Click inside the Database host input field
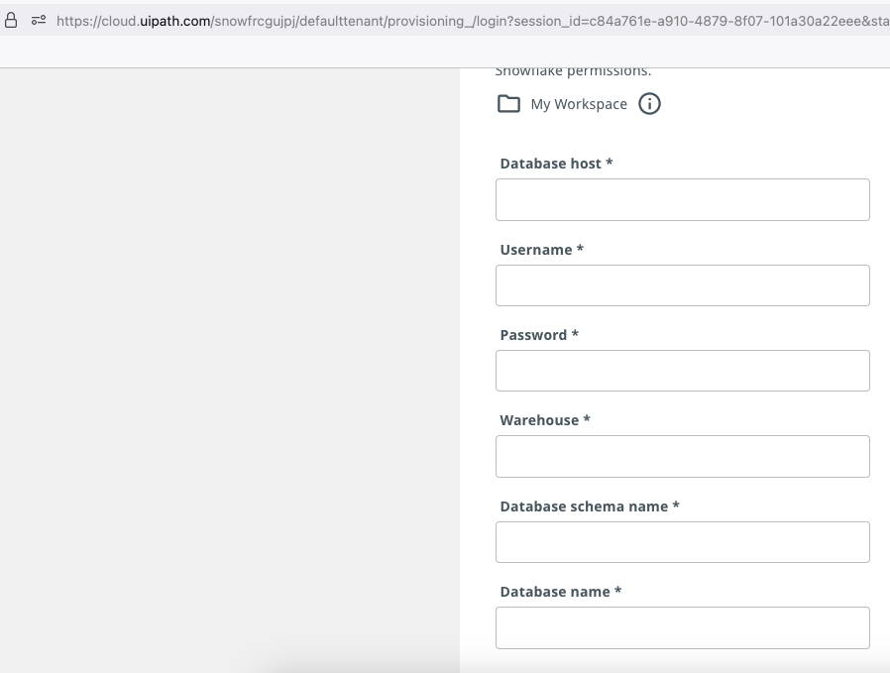 pos(682,199)
